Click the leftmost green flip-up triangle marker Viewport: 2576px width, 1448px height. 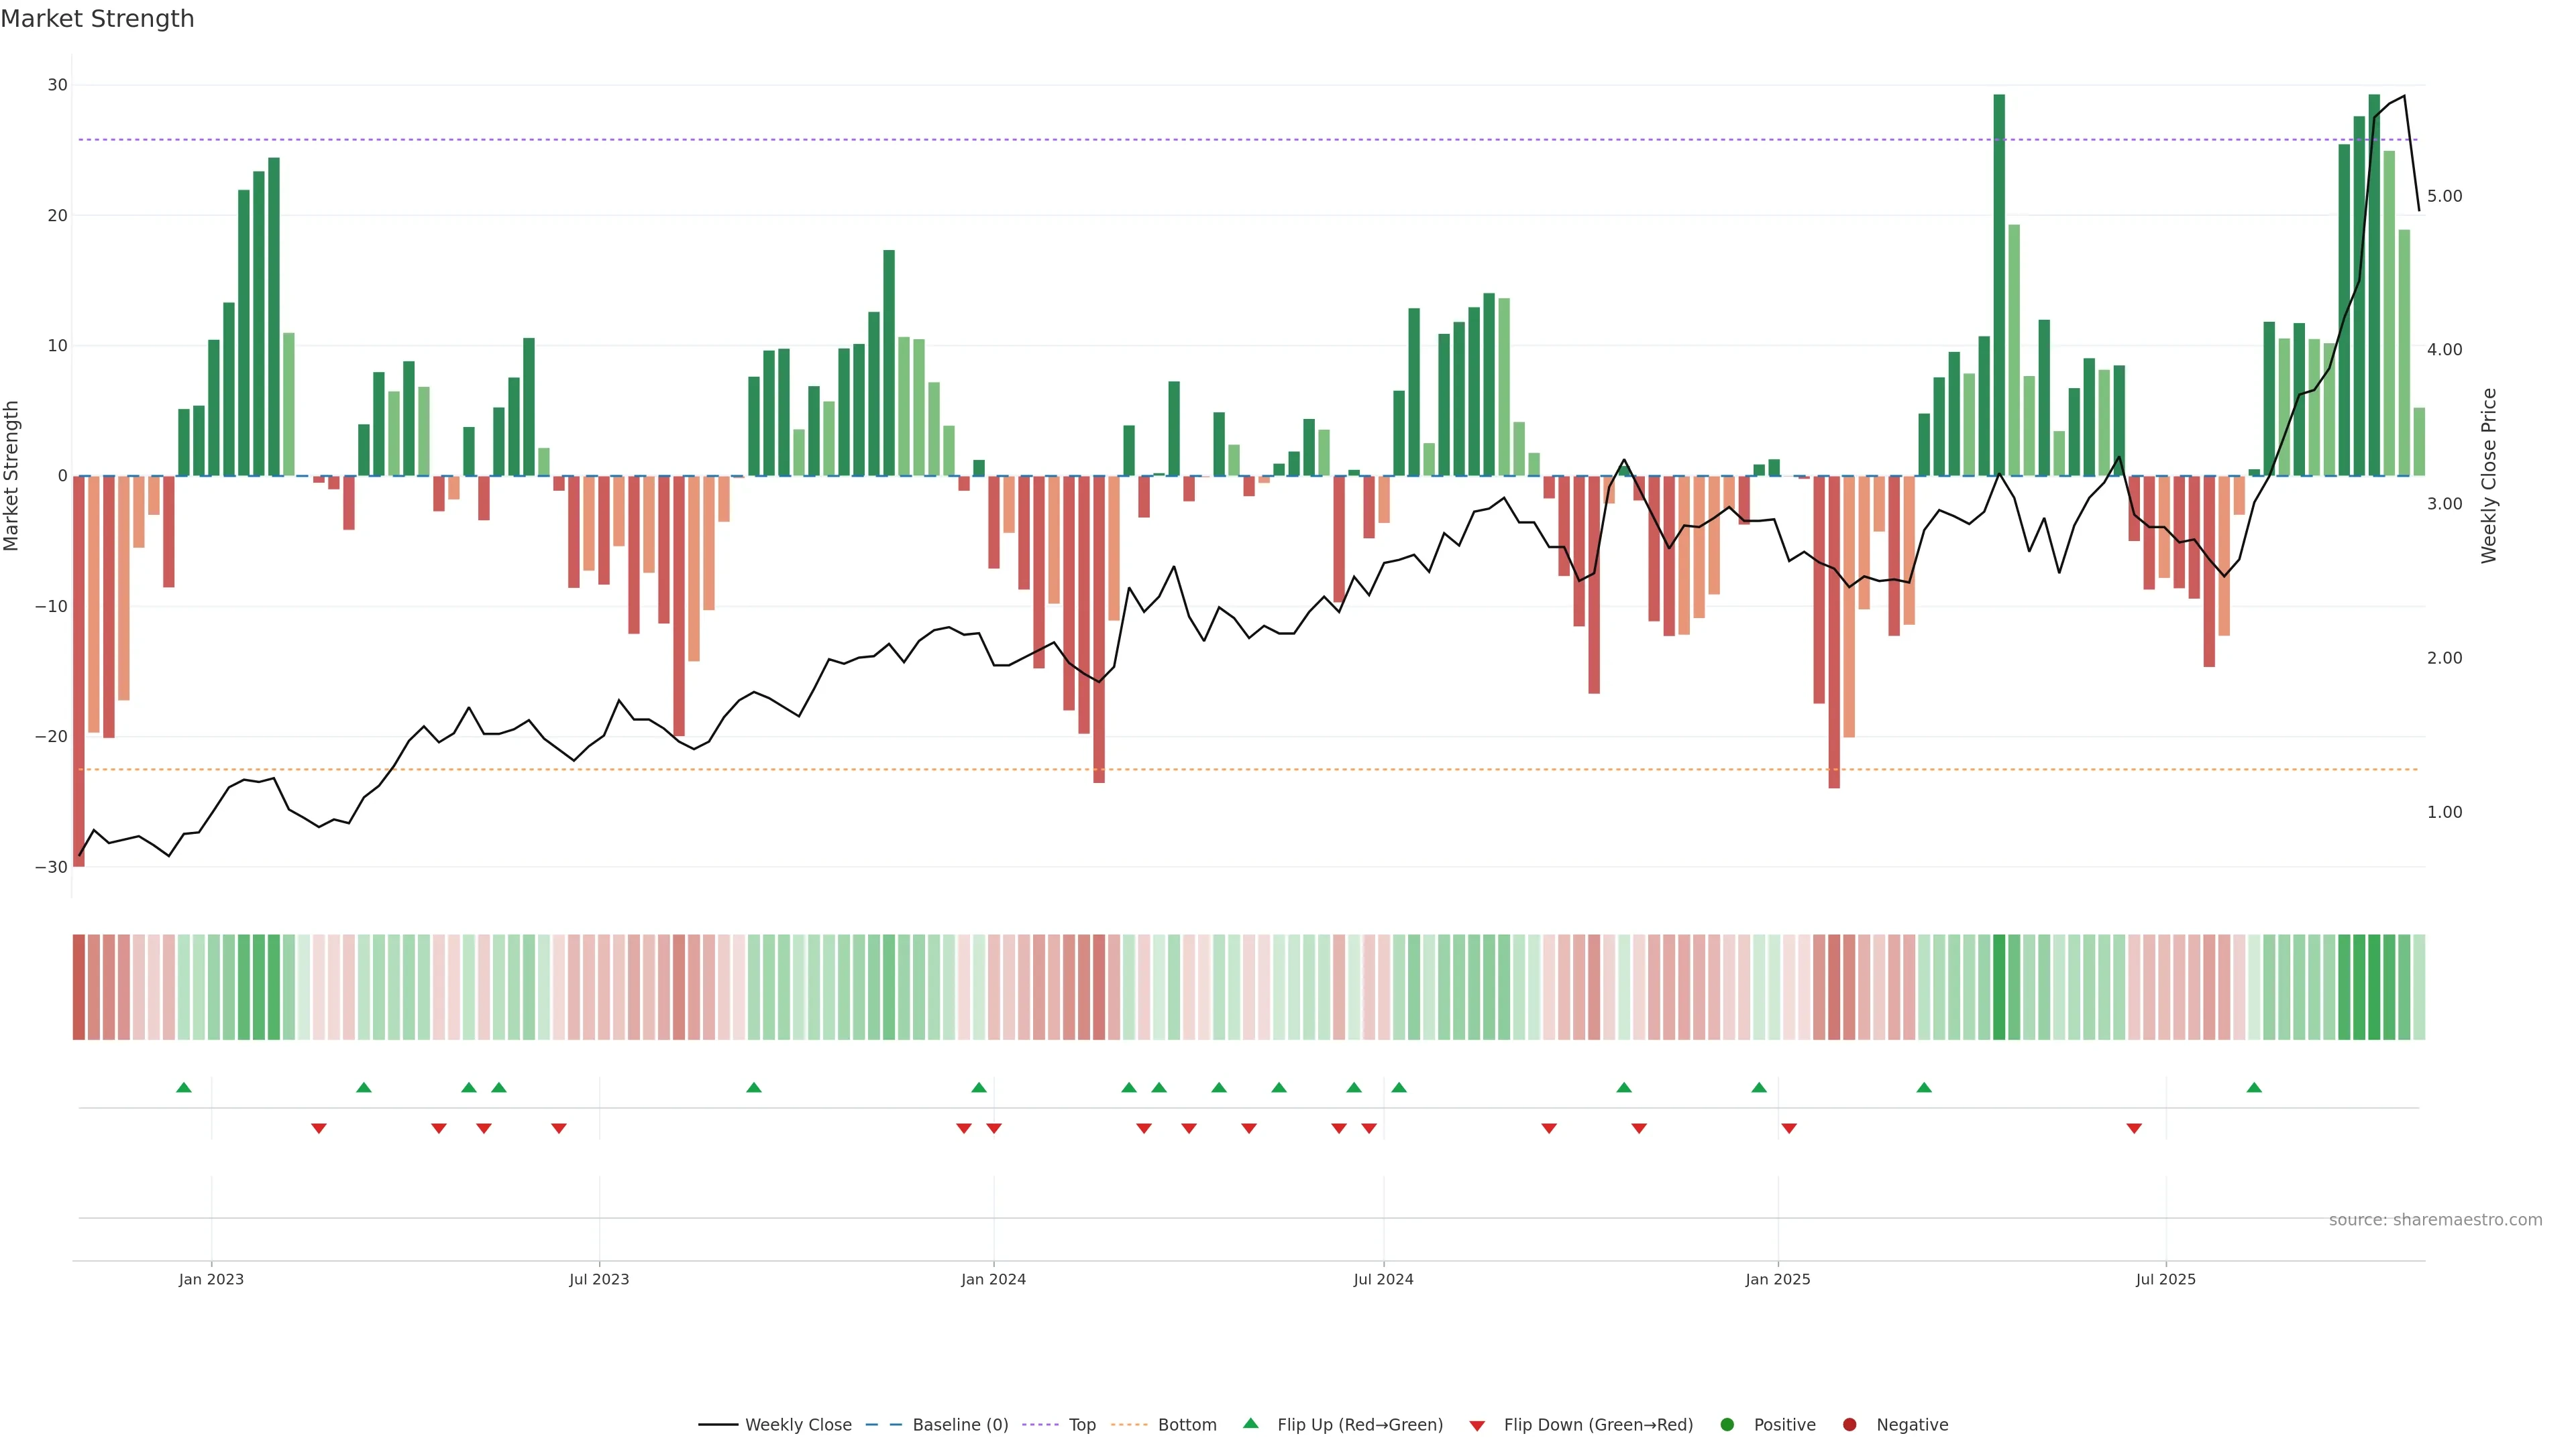click(x=184, y=1087)
